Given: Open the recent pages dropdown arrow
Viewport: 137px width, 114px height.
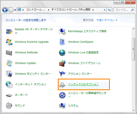Looking at the screenshot, I should [x=15, y=10].
